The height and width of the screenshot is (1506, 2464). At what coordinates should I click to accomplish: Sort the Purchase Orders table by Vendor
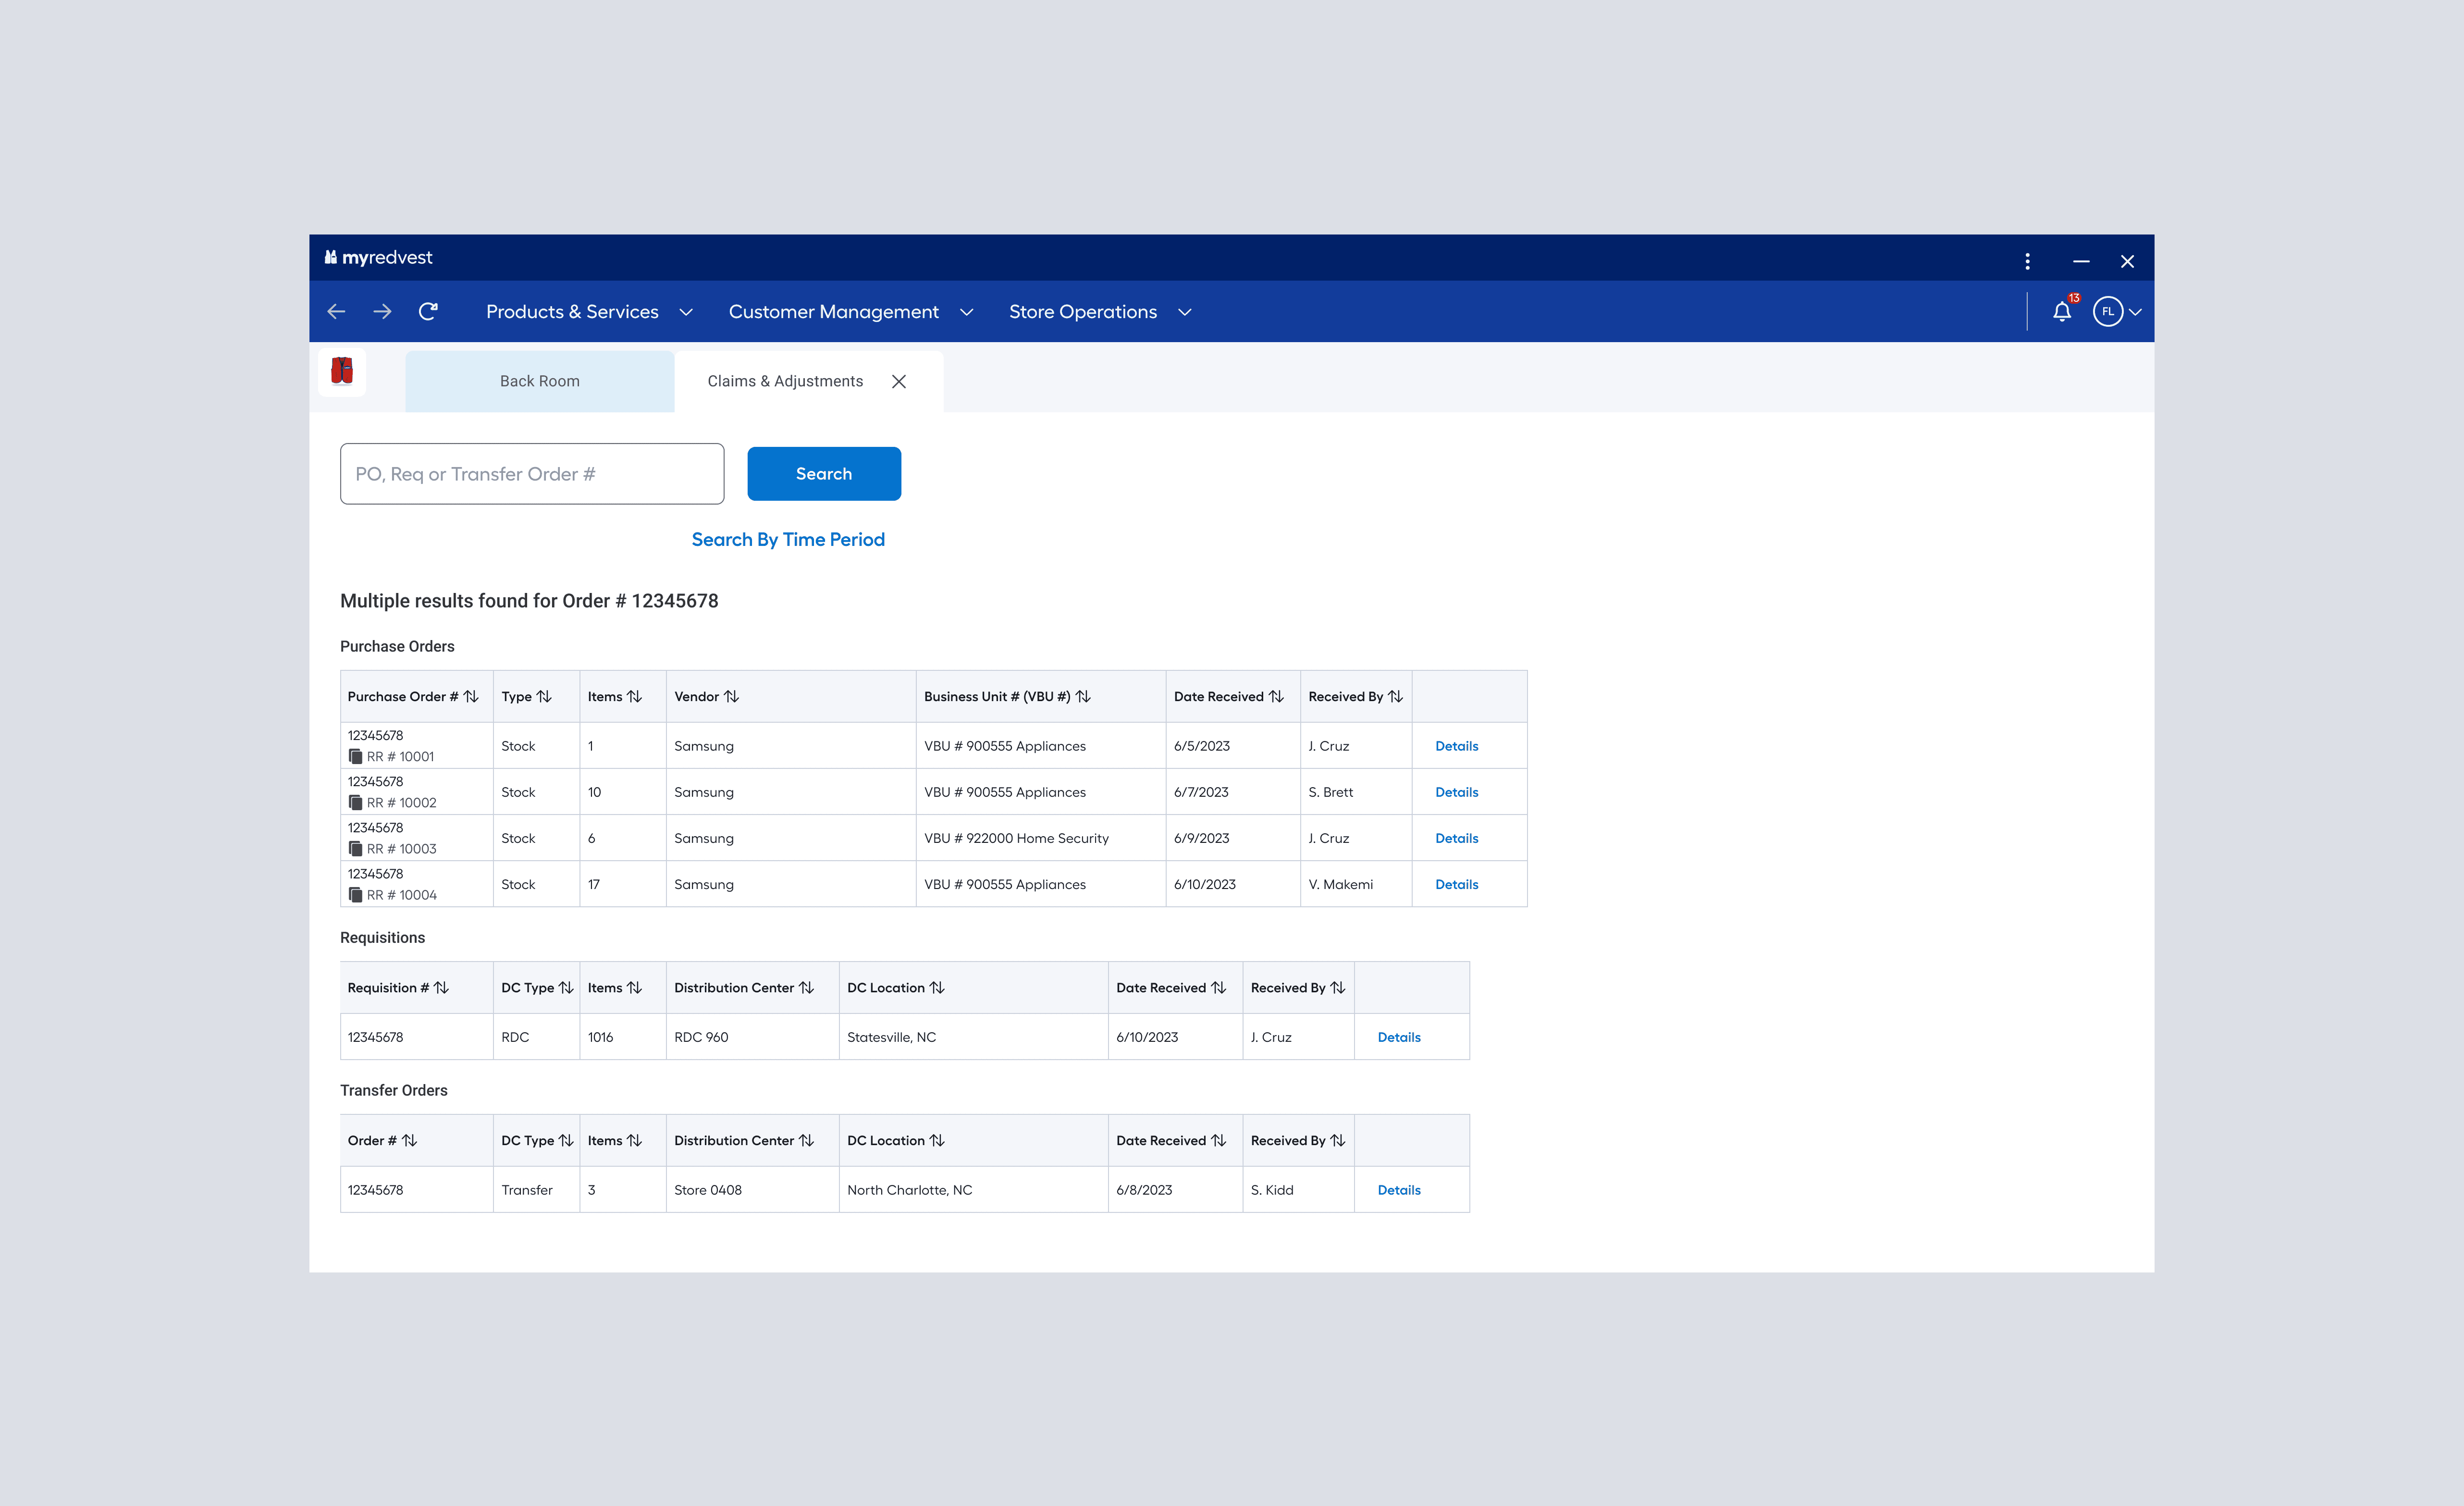[x=731, y=697]
